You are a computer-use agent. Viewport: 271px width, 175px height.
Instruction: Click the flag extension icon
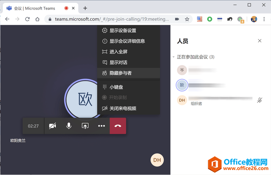coord(199,19)
